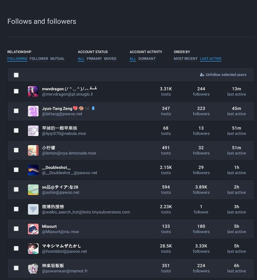Filter relationship by Follower
The image size is (257, 280).
tap(39, 59)
